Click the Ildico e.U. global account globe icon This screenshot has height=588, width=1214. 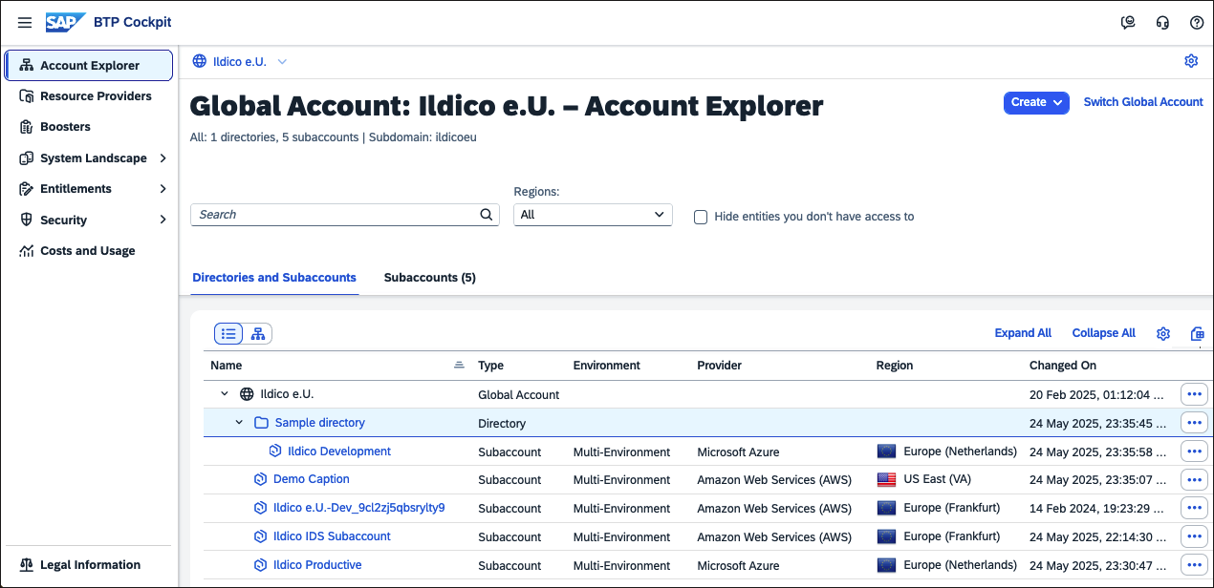pos(247,394)
